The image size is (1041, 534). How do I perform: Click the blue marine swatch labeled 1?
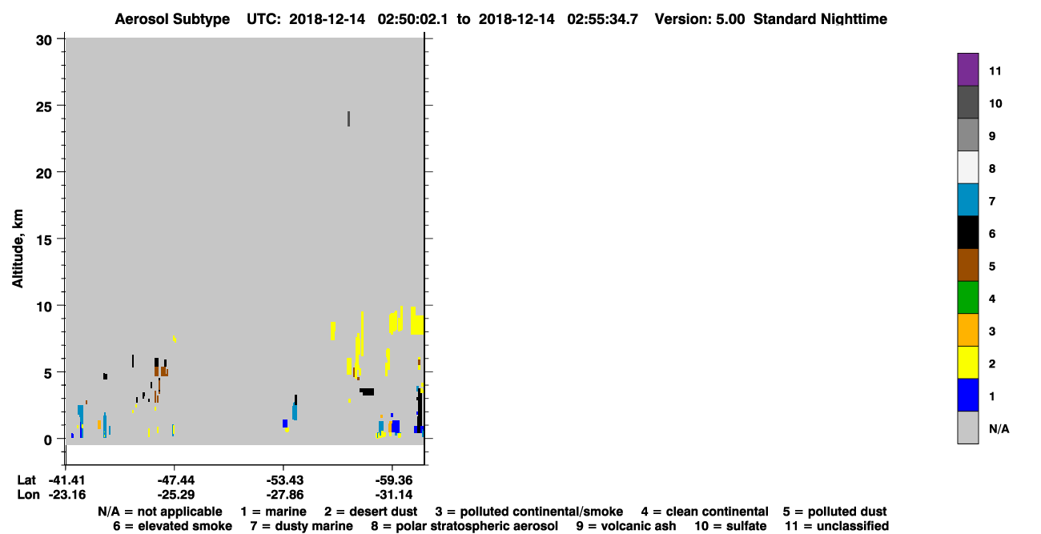[x=968, y=395]
